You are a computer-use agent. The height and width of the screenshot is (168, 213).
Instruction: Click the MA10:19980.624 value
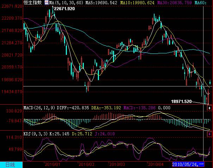[x=137, y=3]
